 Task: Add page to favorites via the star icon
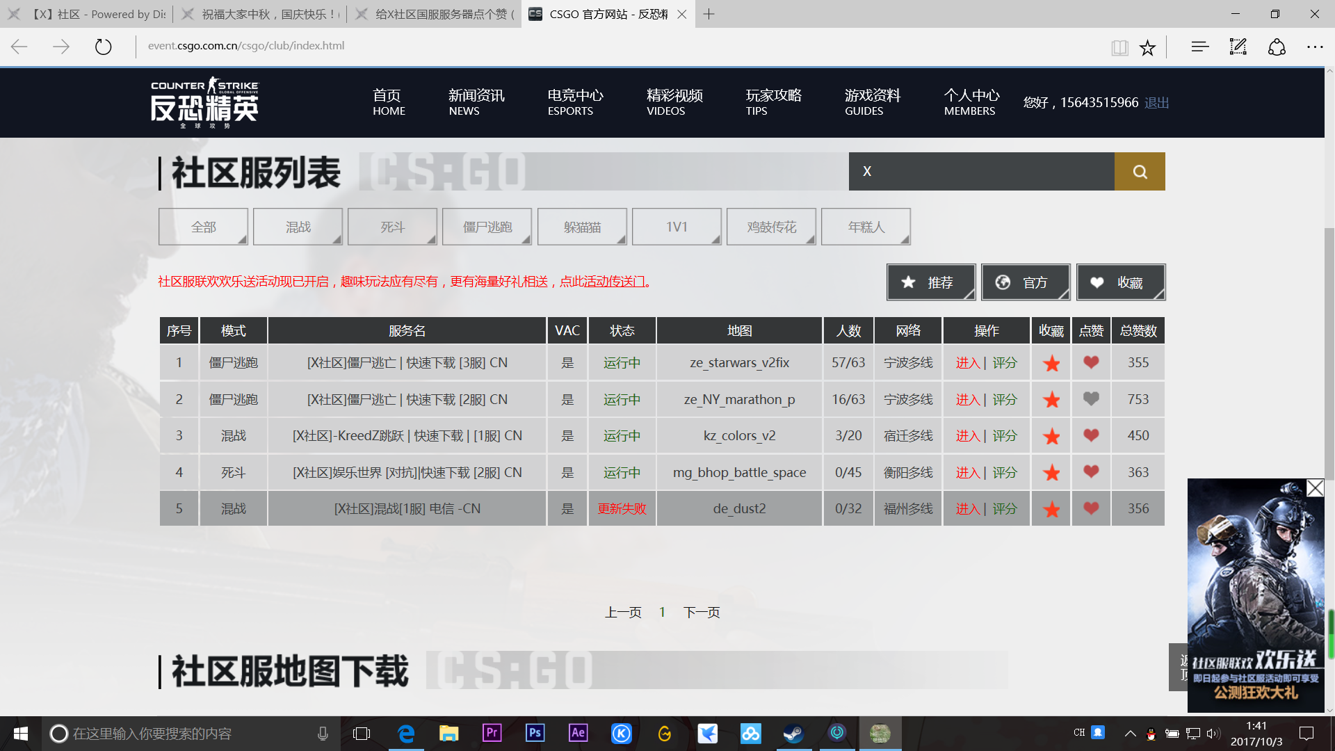tap(1147, 47)
